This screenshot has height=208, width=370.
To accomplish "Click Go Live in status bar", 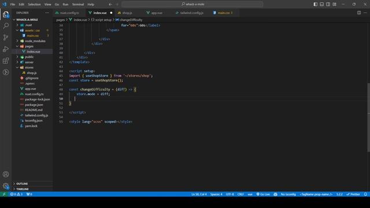I will point(263,194).
